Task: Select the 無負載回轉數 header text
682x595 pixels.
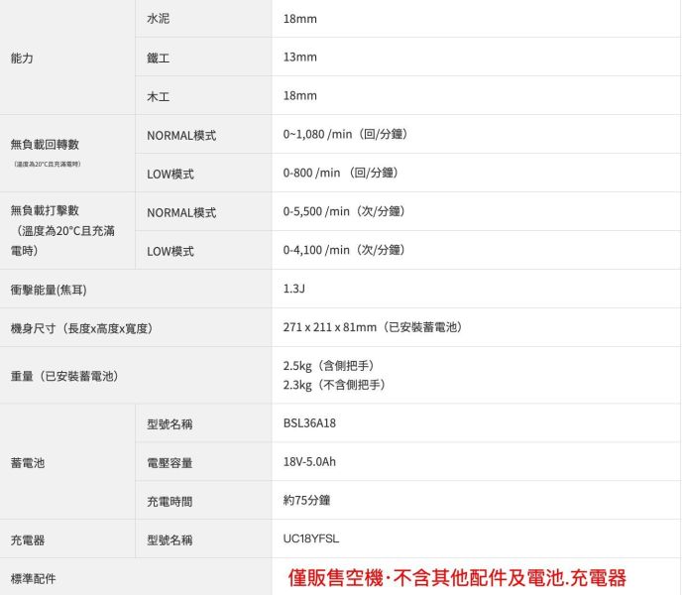Action: [45, 144]
